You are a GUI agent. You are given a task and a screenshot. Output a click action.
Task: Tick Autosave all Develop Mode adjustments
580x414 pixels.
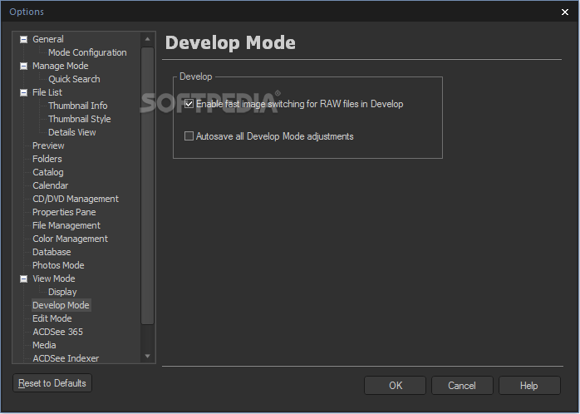point(189,136)
